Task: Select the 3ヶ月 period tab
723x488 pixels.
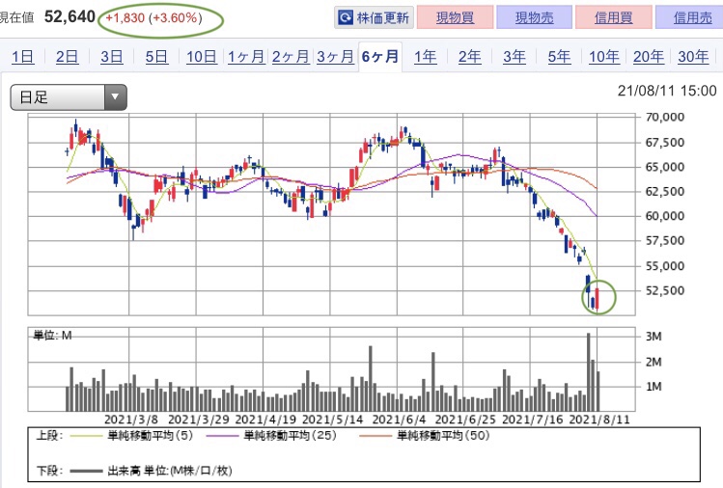Action: (335, 57)
